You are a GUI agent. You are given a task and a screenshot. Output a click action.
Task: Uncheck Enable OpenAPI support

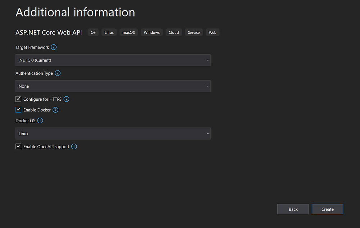pos(18,146)
